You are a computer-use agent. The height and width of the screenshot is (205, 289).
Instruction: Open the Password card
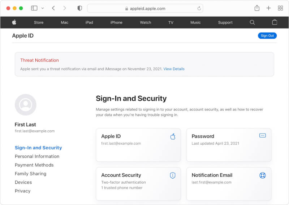(x=229, y=145)
